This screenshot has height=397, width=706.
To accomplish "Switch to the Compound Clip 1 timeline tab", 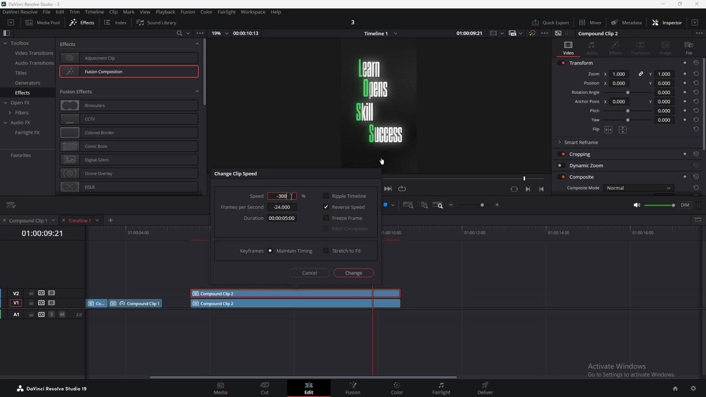I will [28, 221].
